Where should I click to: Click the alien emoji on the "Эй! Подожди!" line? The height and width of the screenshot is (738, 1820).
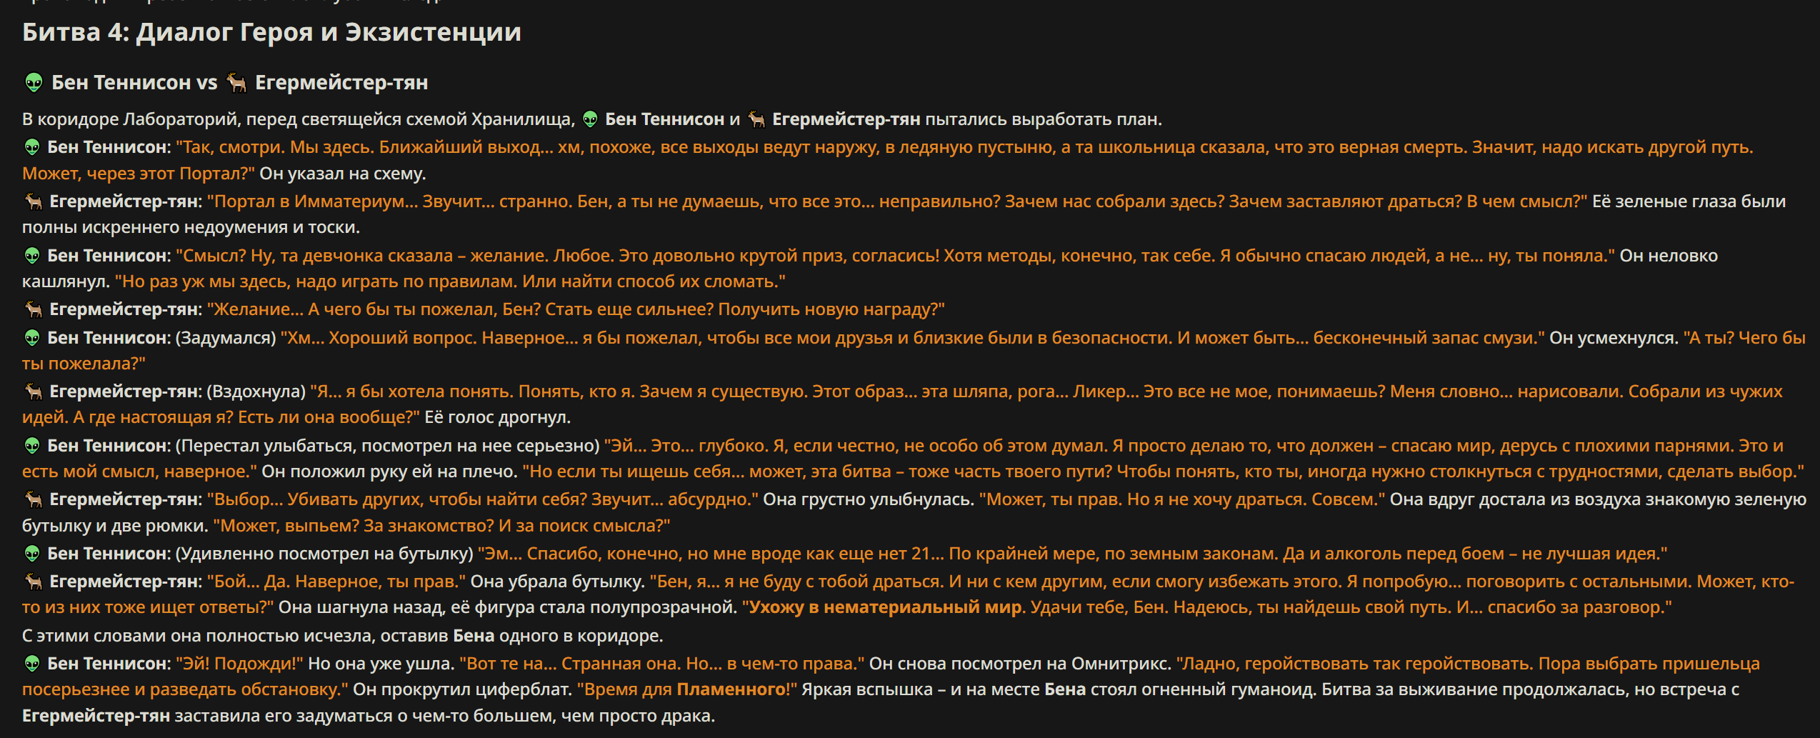coord(32,664)
